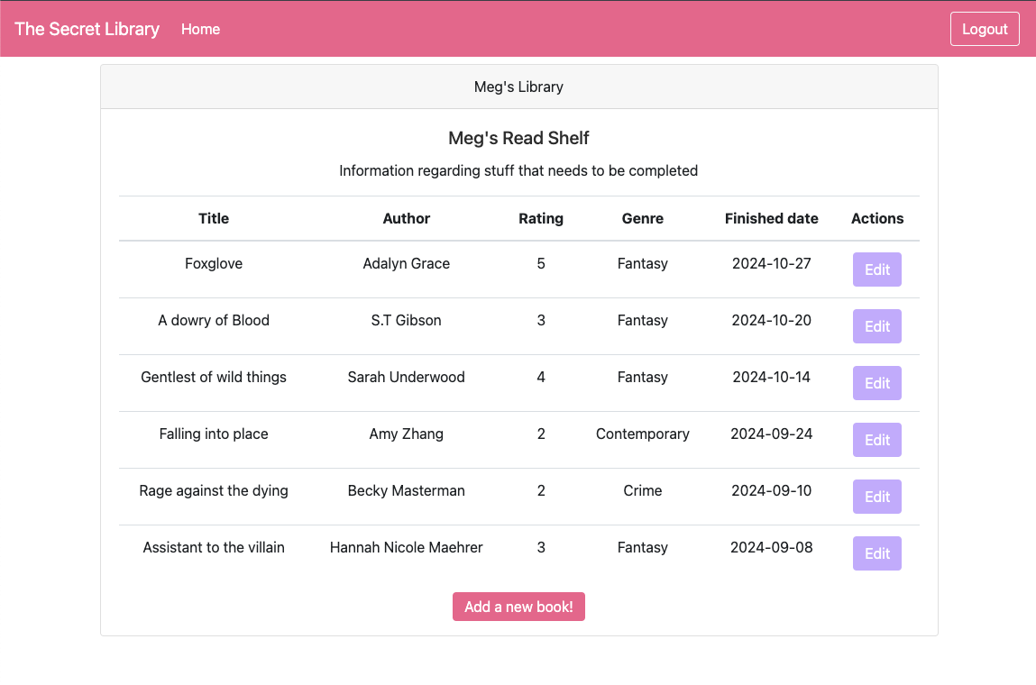This screenshot has height=685, width=1036.
Task: Click the Meg's Read Shelf heading
Action: click(x=518, y=138)
